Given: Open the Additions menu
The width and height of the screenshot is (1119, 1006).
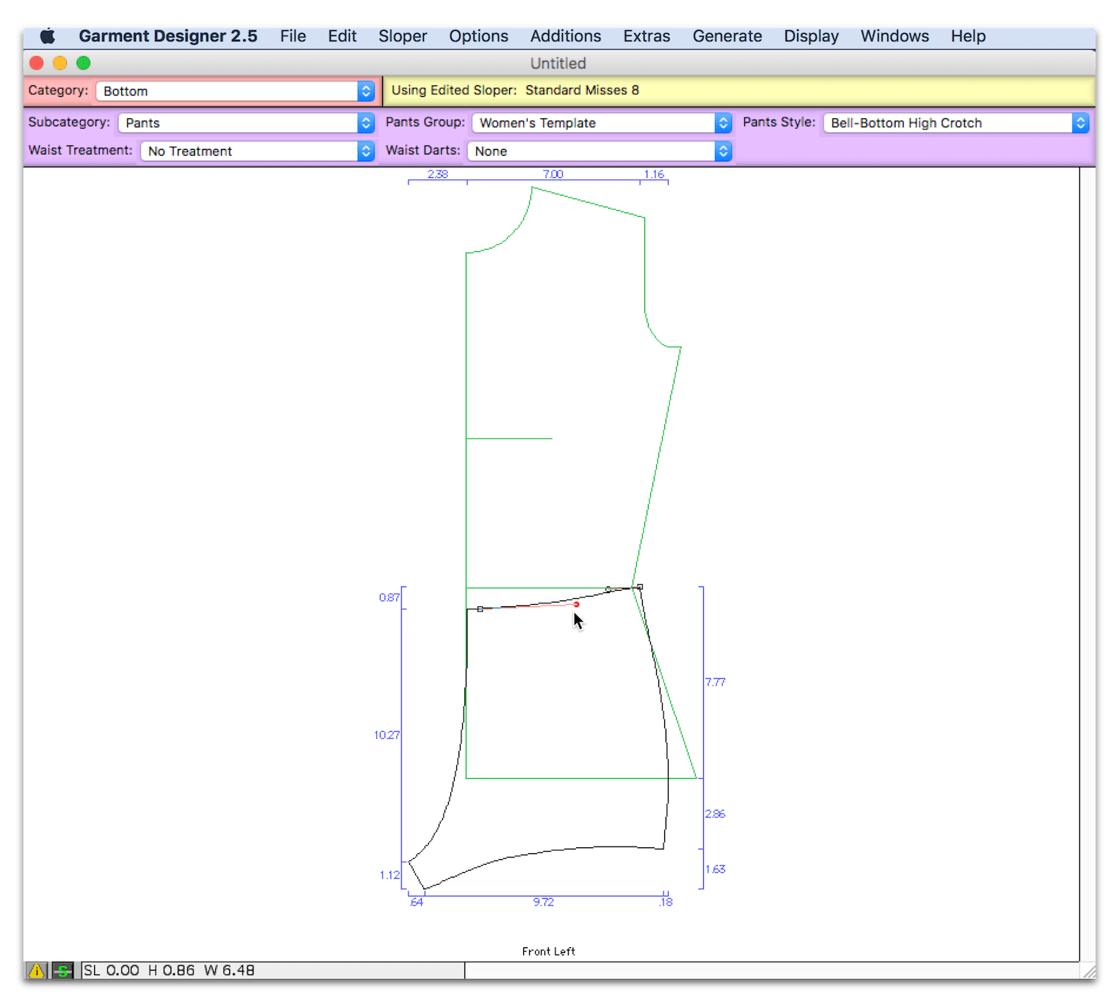Looking at the screenshot, I should (x=565, y=36).
